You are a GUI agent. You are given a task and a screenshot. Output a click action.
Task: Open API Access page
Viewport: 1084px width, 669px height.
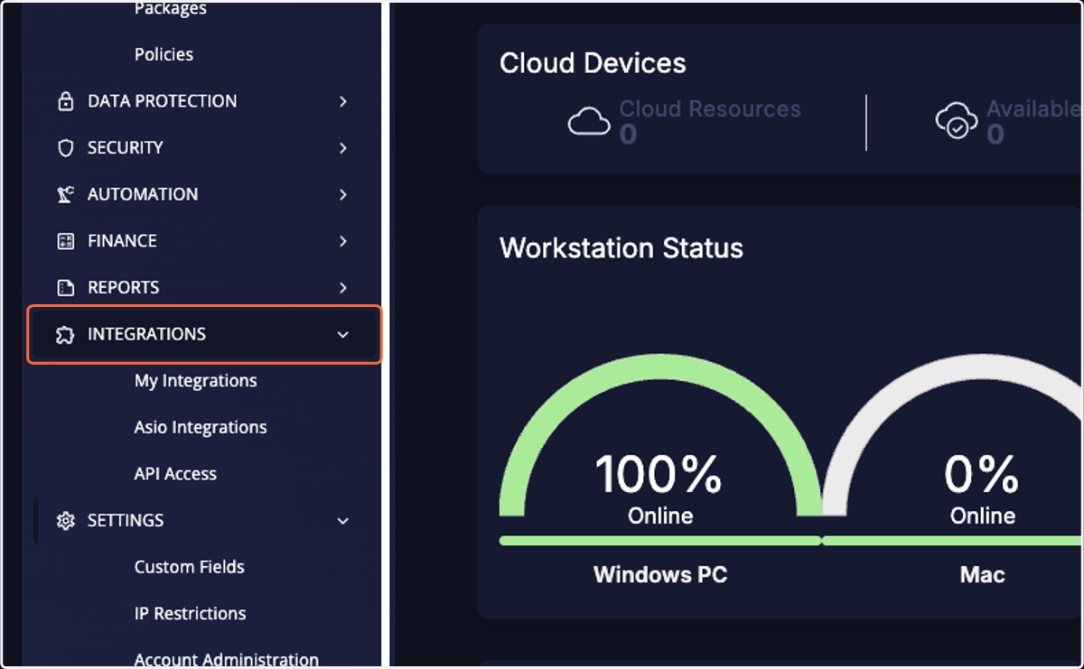click(x=175, y=474)
